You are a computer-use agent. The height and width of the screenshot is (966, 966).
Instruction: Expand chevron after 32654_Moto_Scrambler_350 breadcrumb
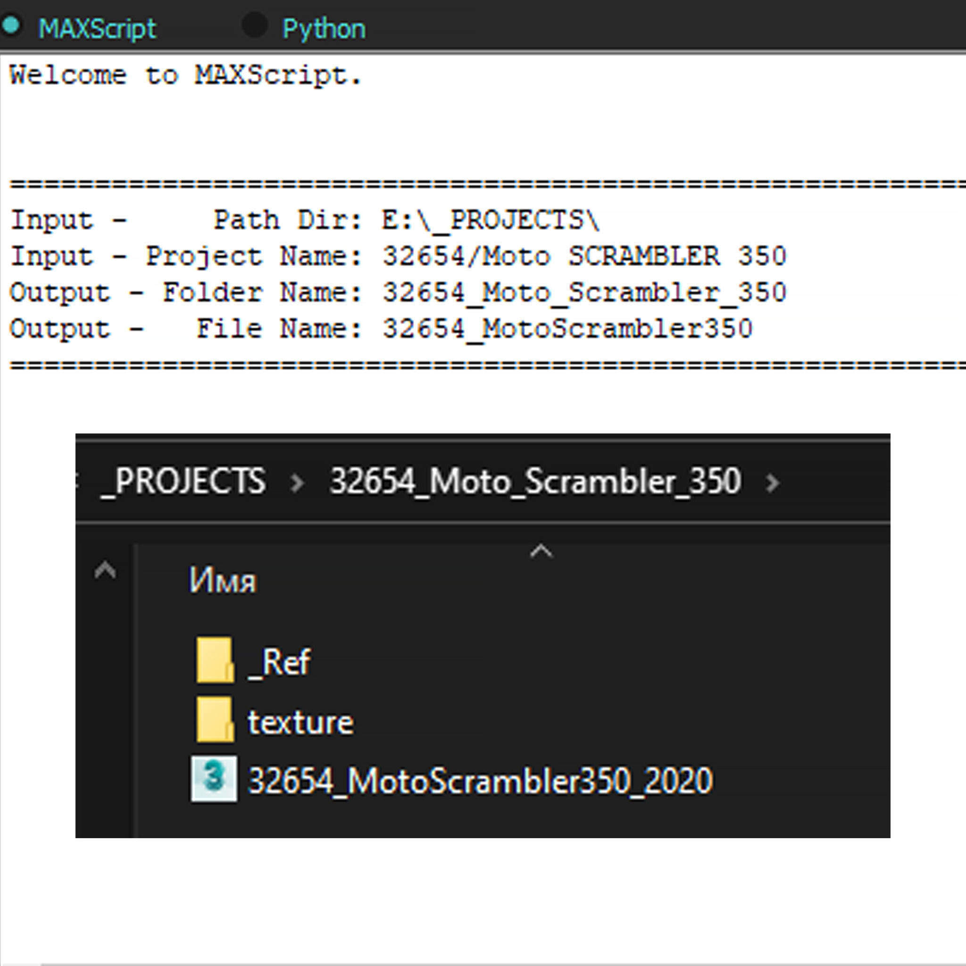773,483
